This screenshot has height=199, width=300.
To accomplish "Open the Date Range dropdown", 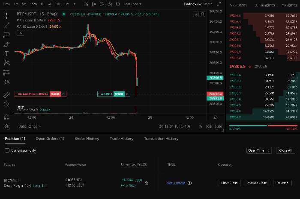I will click(30, 126).
